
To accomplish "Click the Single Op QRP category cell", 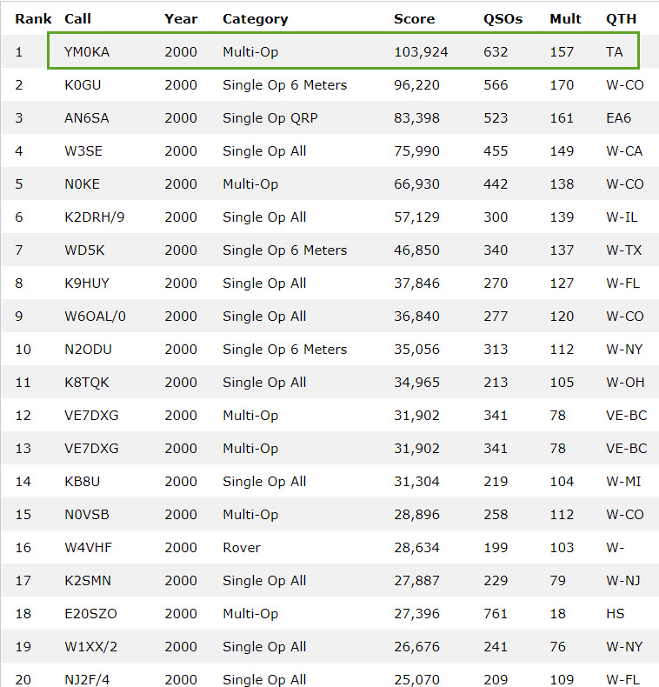I will 270,118.
